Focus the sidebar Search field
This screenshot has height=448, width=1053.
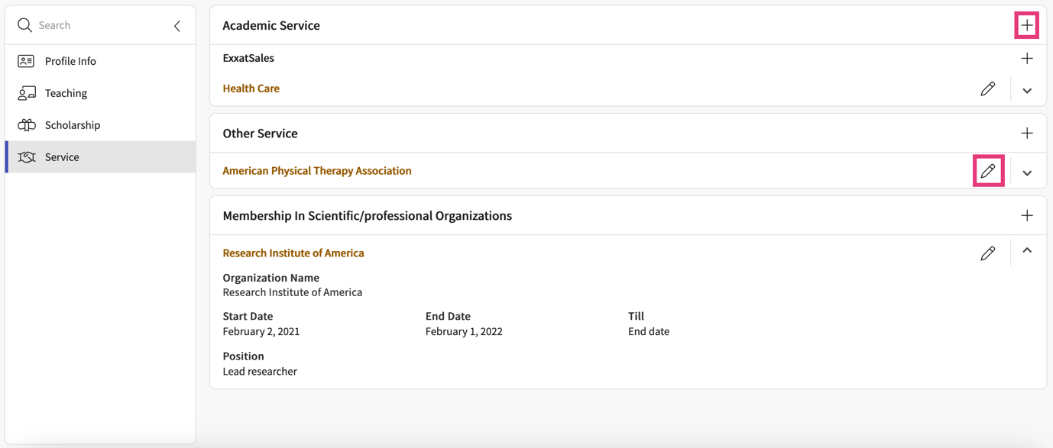(x=99, y=25)
